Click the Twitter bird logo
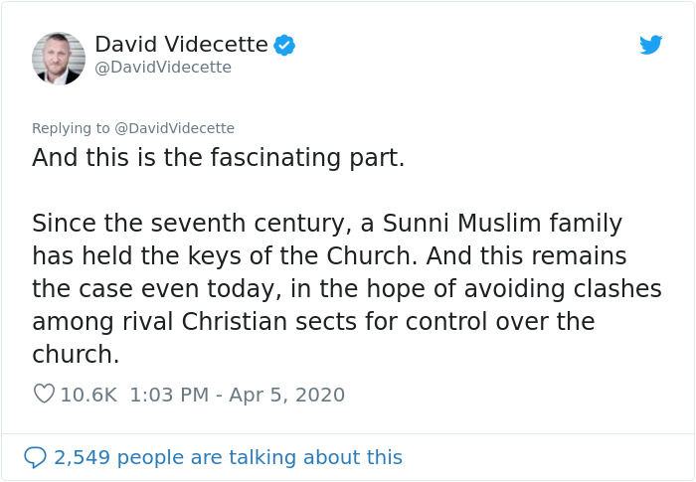The height and width of the screenshot is (482, 696). point(650,46)
